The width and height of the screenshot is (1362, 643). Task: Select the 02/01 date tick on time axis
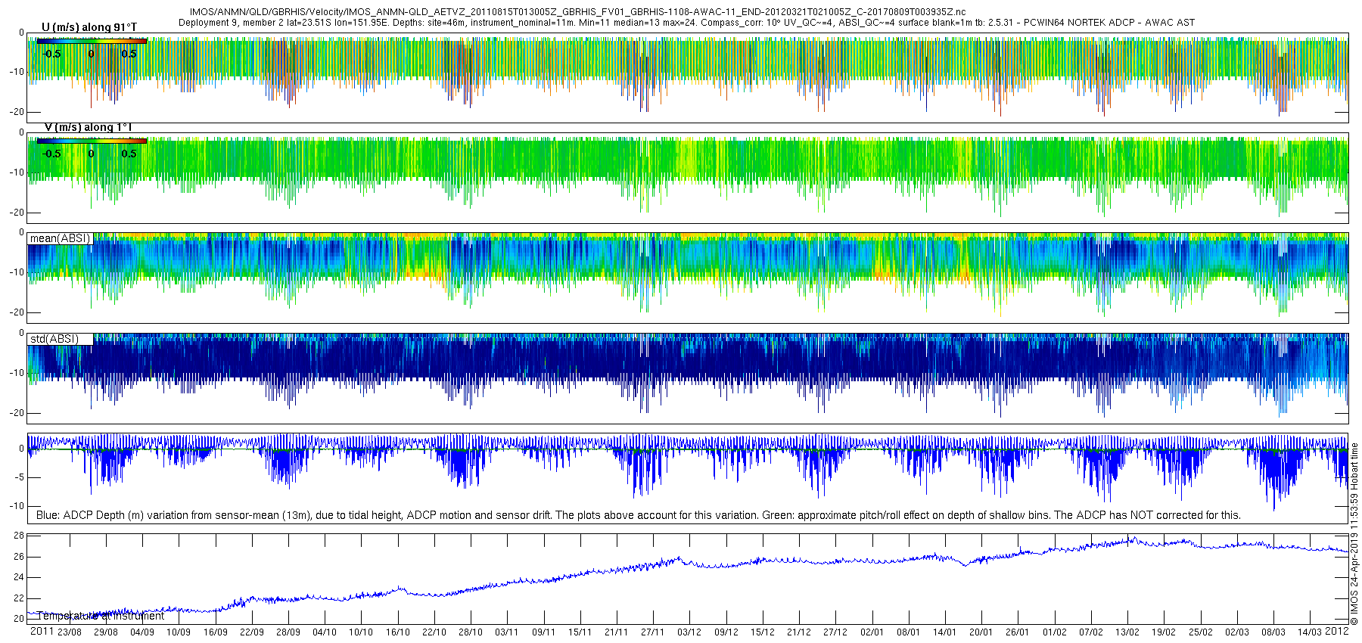tap(872, 632)
